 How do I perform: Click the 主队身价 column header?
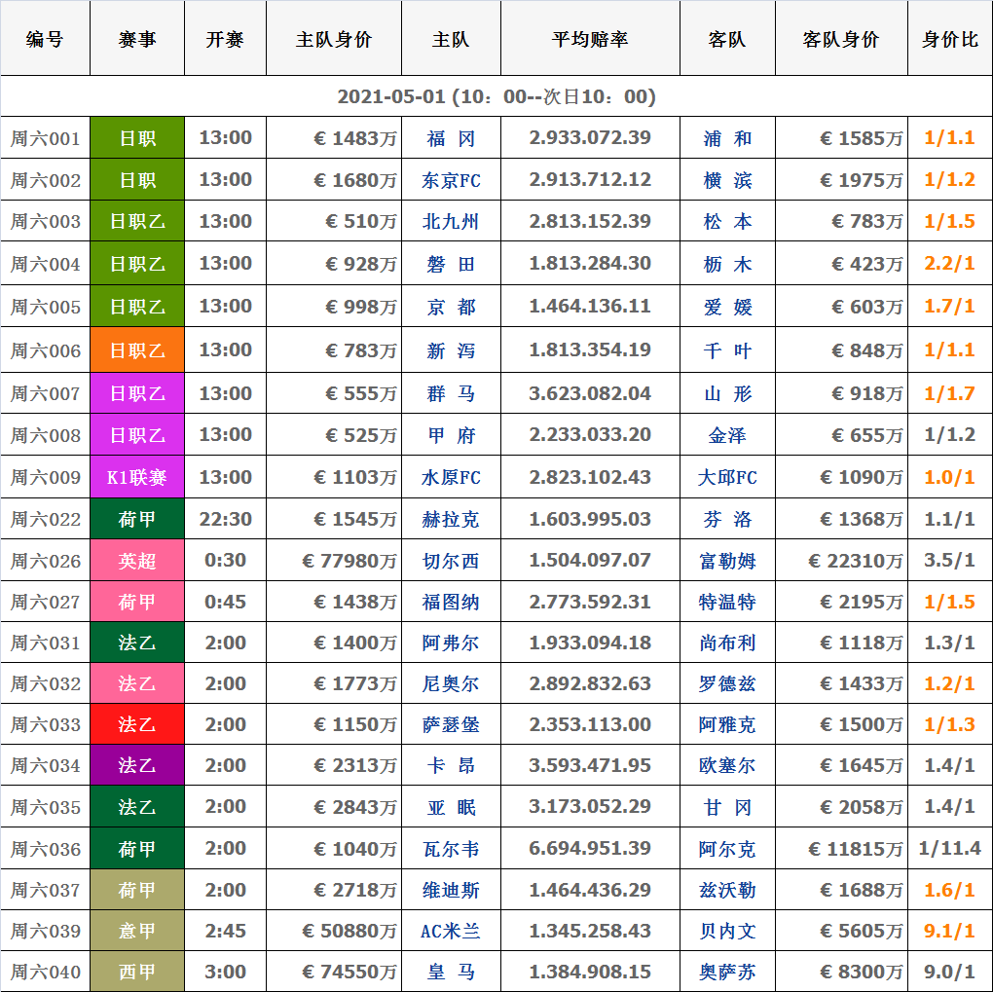[x=333, y=39]
